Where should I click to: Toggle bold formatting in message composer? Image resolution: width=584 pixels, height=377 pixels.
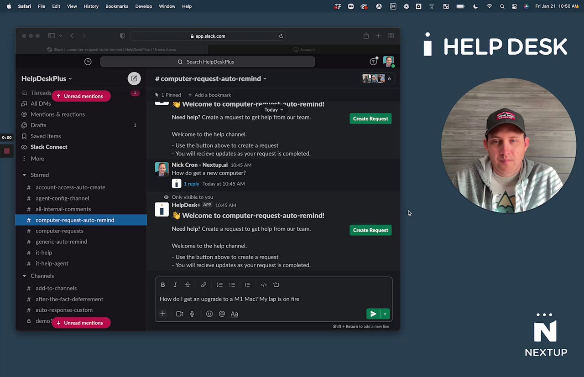163,284
